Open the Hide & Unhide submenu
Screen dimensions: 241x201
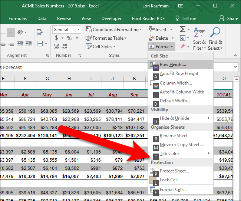(x=174, y=118)
